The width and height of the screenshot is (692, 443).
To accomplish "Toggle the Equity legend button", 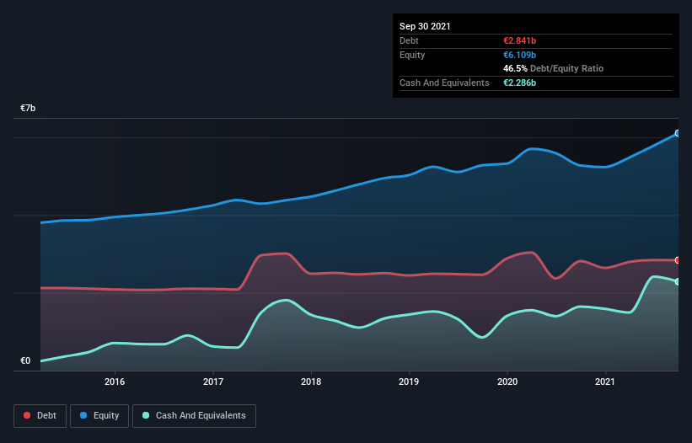I will 99,416.
